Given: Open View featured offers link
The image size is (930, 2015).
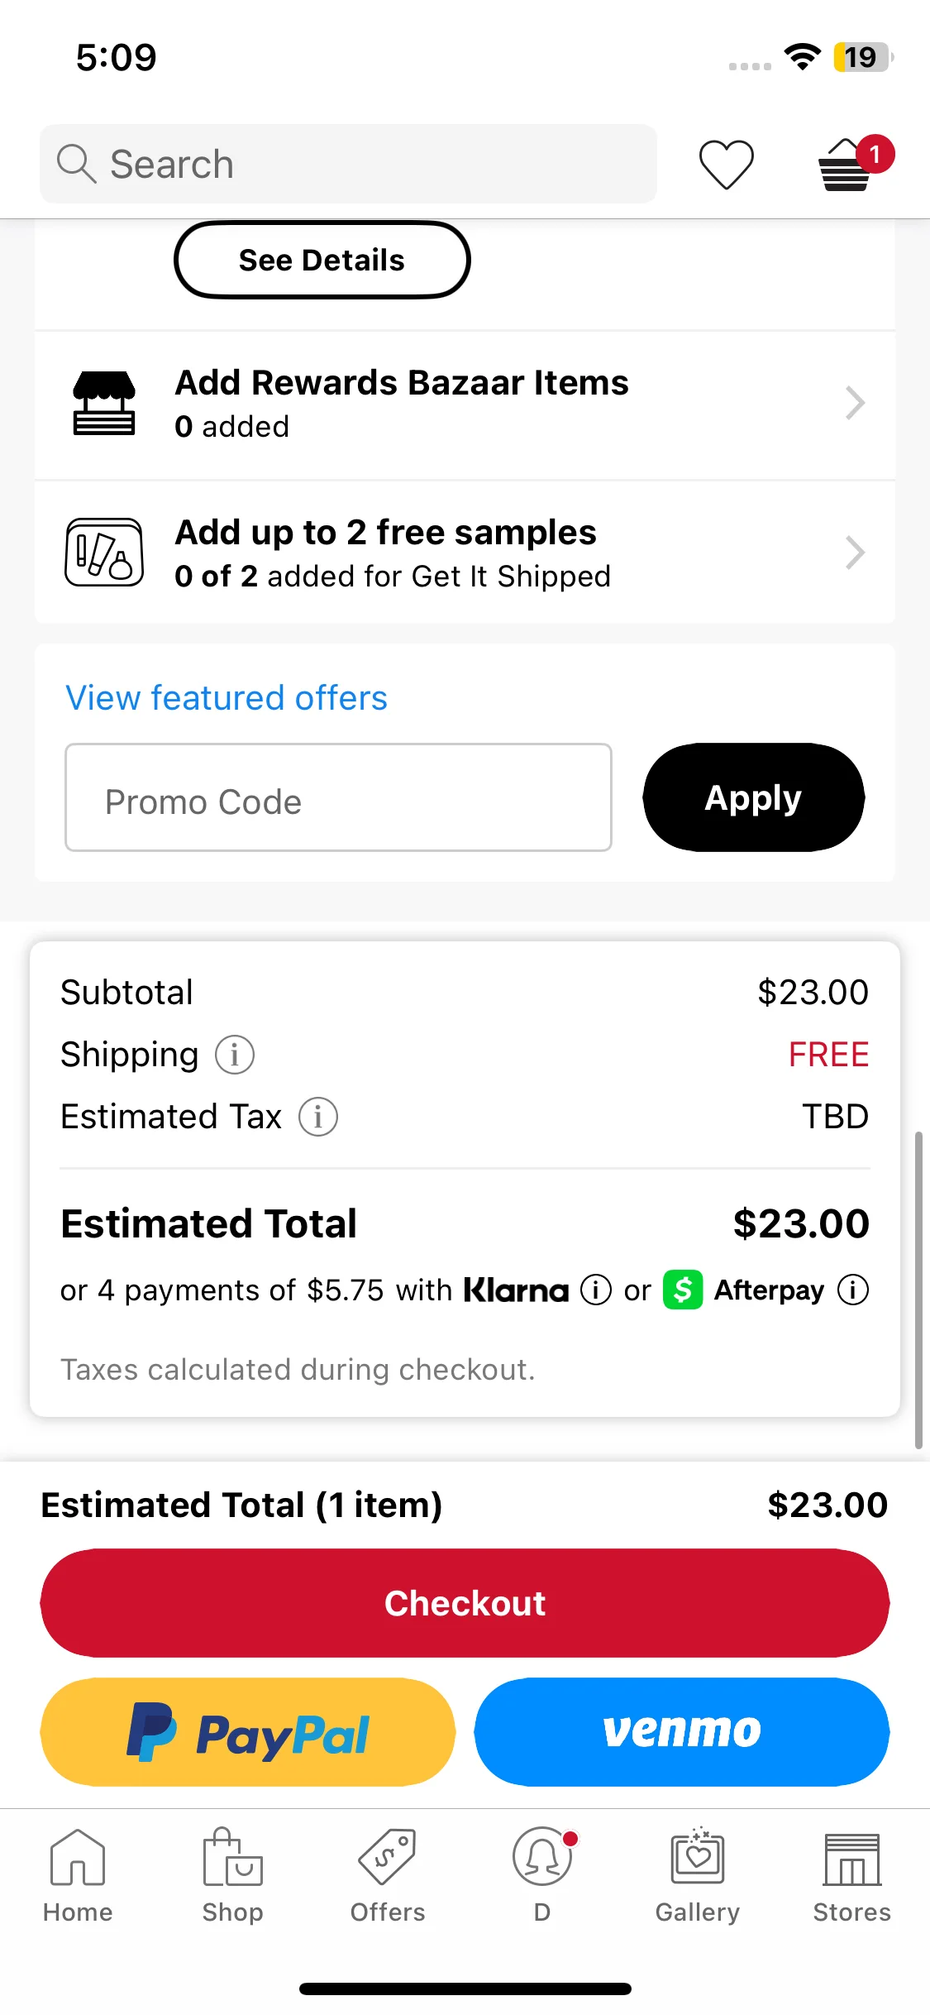Looking at the screenshot, I should 227,698.
